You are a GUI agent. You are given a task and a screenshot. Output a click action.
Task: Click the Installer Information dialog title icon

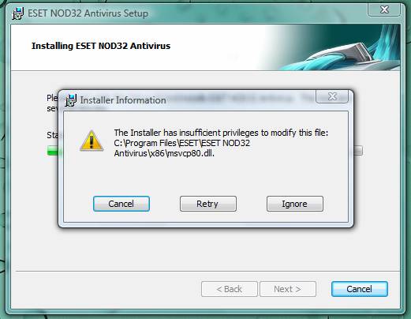click(x=71, y=100)
